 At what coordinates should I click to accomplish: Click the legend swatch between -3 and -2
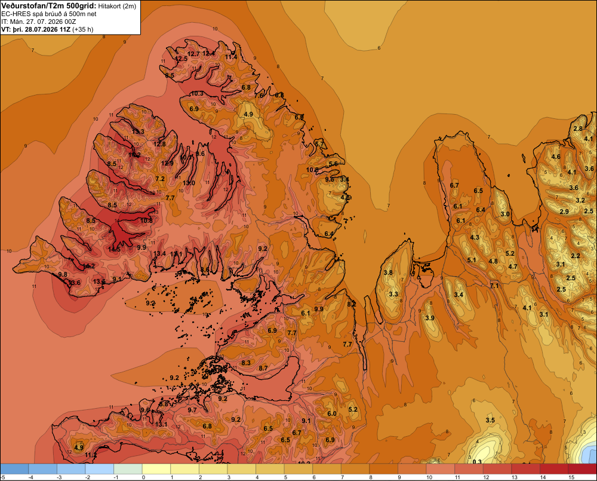tap(71, 469)
